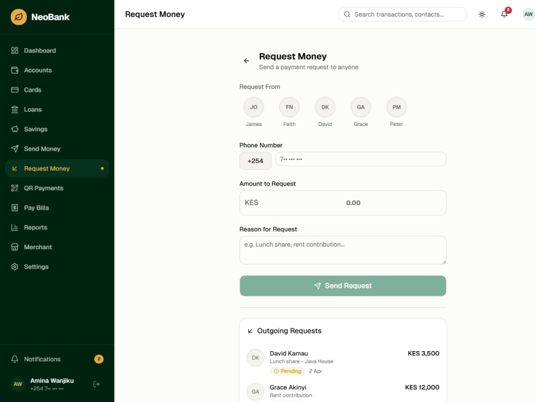This screenshot has height=402, width=536.
Task: Toggle the light/dark theme sun icon
Action: click(x=482, y=14)
